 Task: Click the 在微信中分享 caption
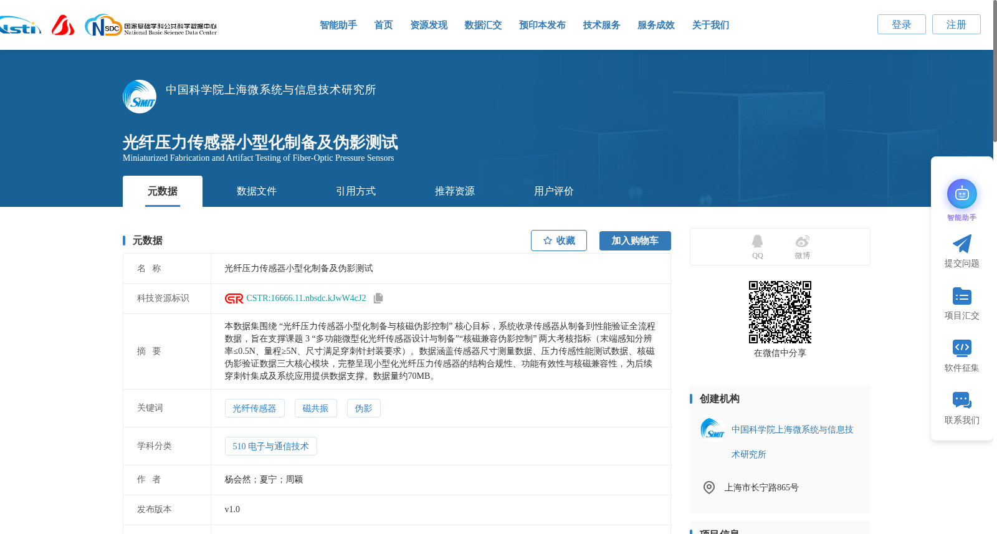pyautogui.click(x=780, y=353)
